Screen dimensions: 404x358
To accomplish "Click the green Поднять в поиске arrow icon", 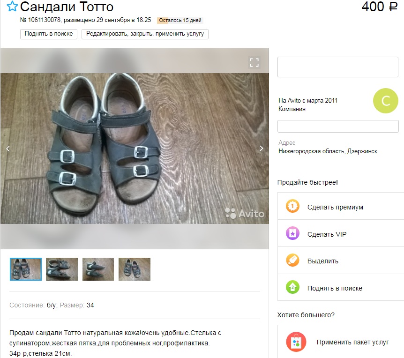I will tap(292, 287).
